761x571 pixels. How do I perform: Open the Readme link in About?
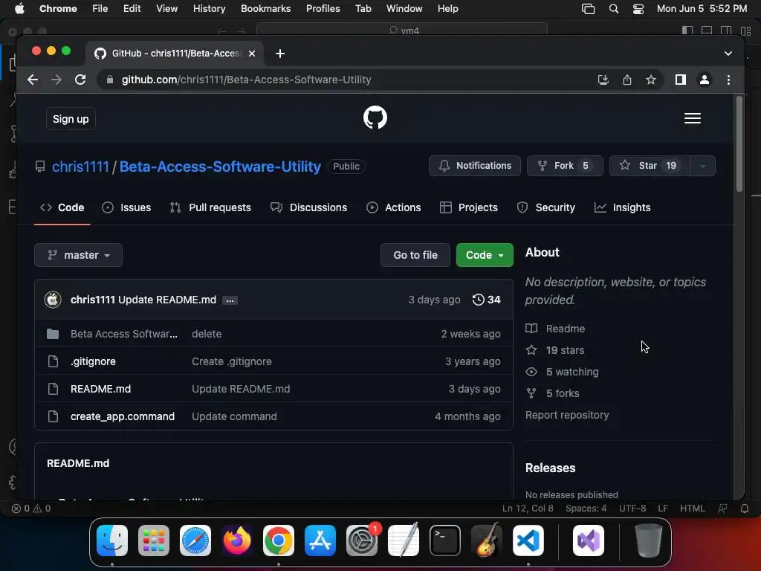click(555, 329)
